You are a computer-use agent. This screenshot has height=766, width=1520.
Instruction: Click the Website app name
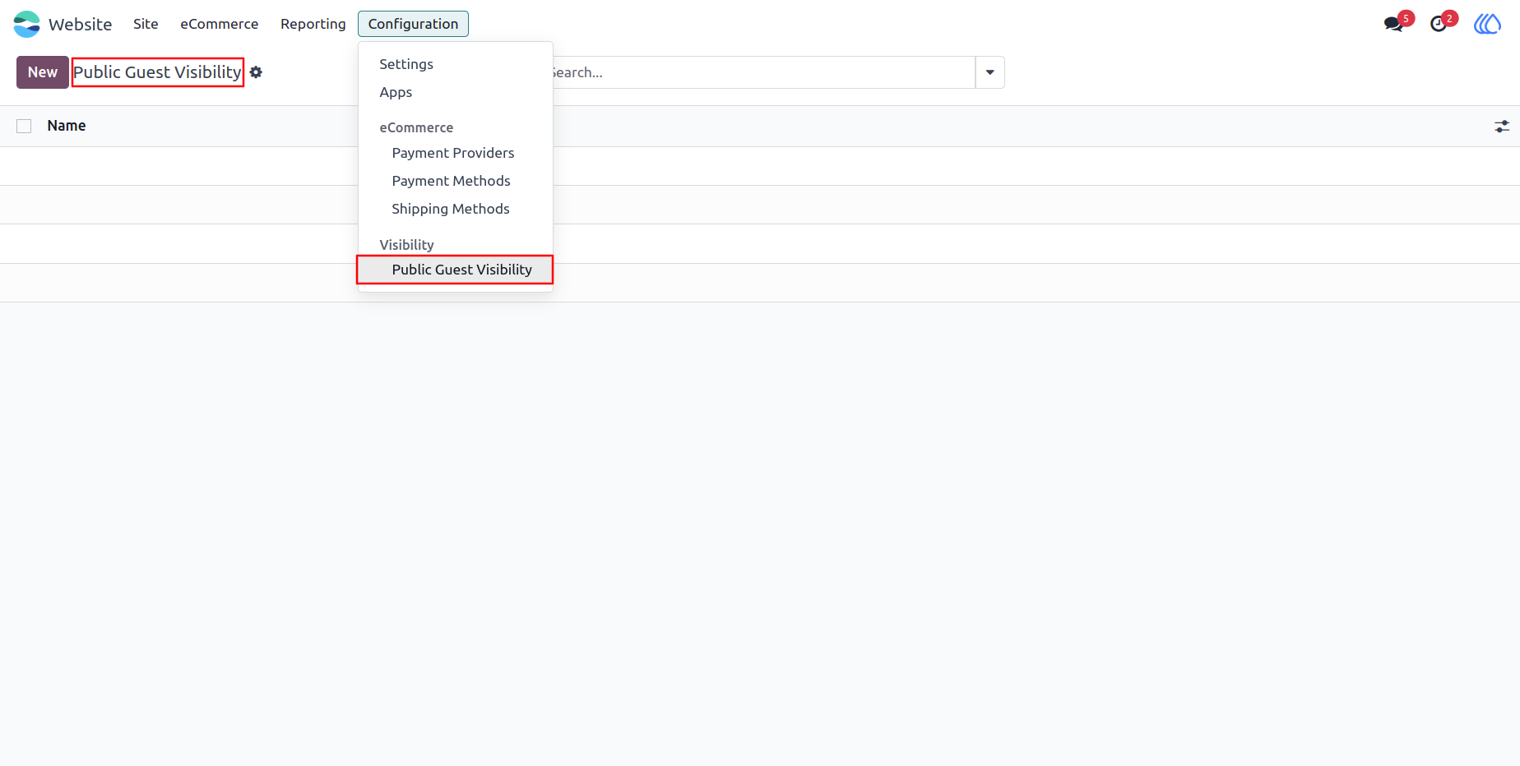[x=80, y=24]
